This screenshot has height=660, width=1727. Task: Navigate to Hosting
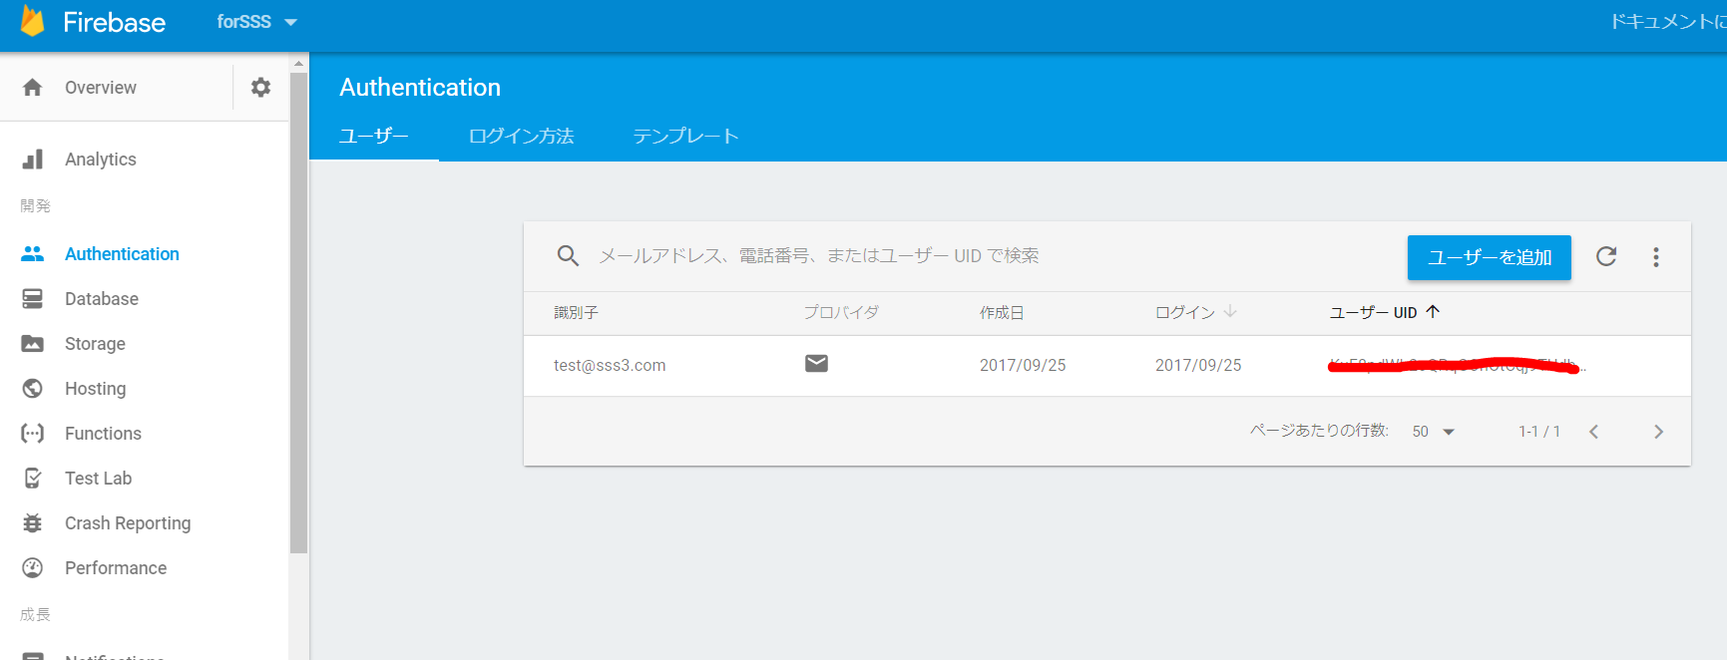96,389
